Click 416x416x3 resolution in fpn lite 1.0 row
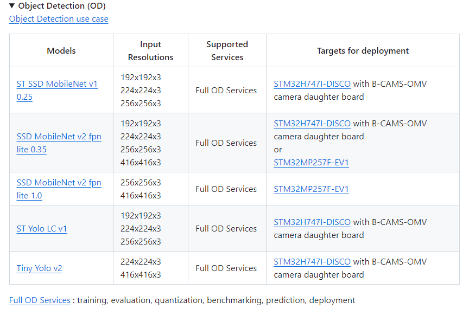The width and height of the screenshot is (475, 315). pos(141,196)
